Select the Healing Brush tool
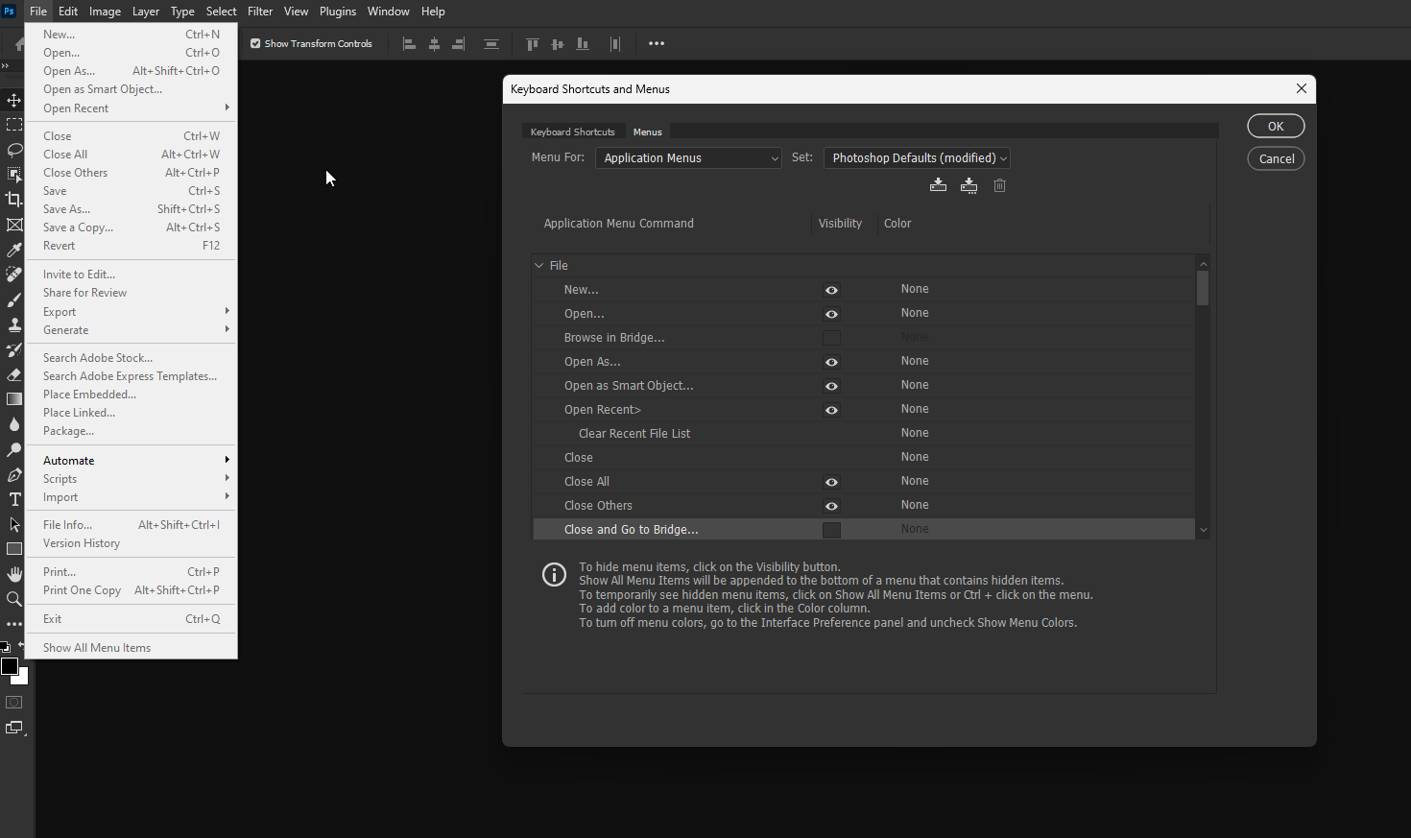The image size is (1411, 838). pos(13,275)
